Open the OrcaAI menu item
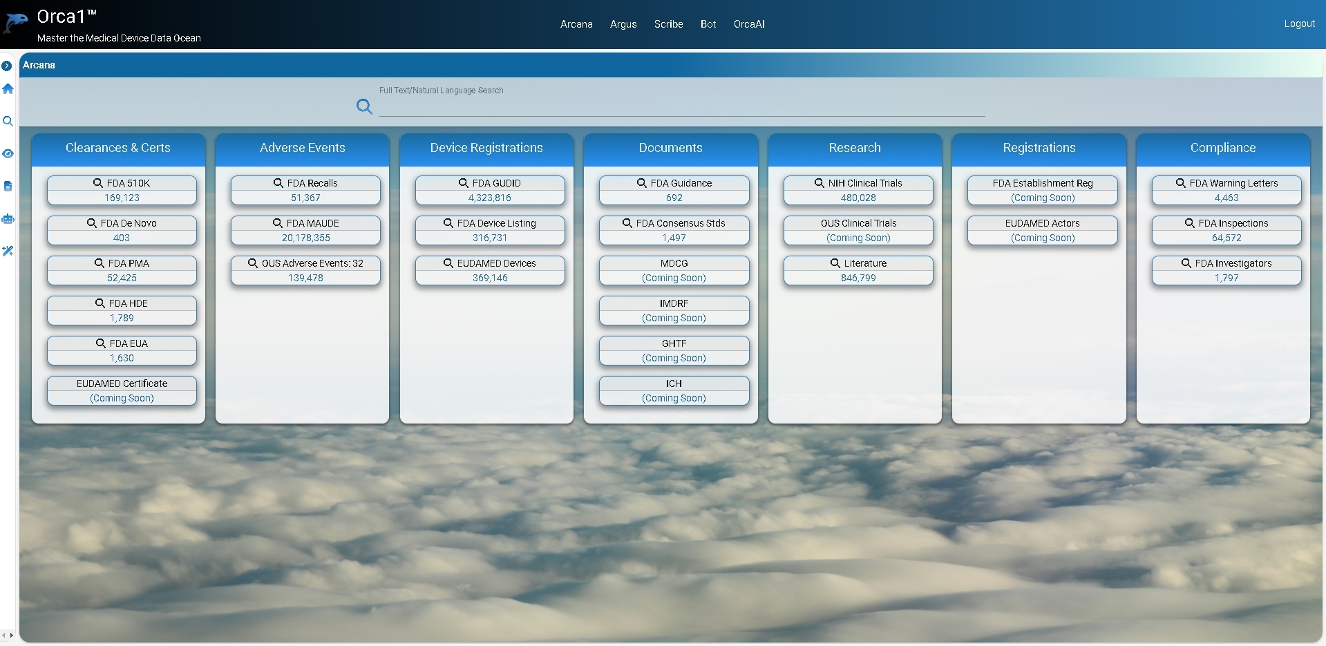 pos(749,24)
